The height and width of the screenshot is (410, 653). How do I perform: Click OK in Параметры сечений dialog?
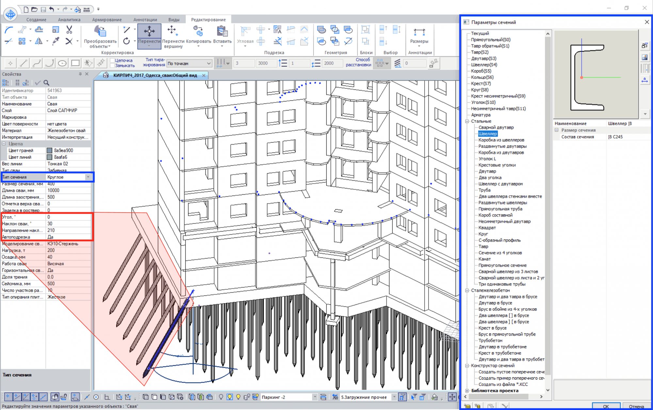click(x=606, y=406)
